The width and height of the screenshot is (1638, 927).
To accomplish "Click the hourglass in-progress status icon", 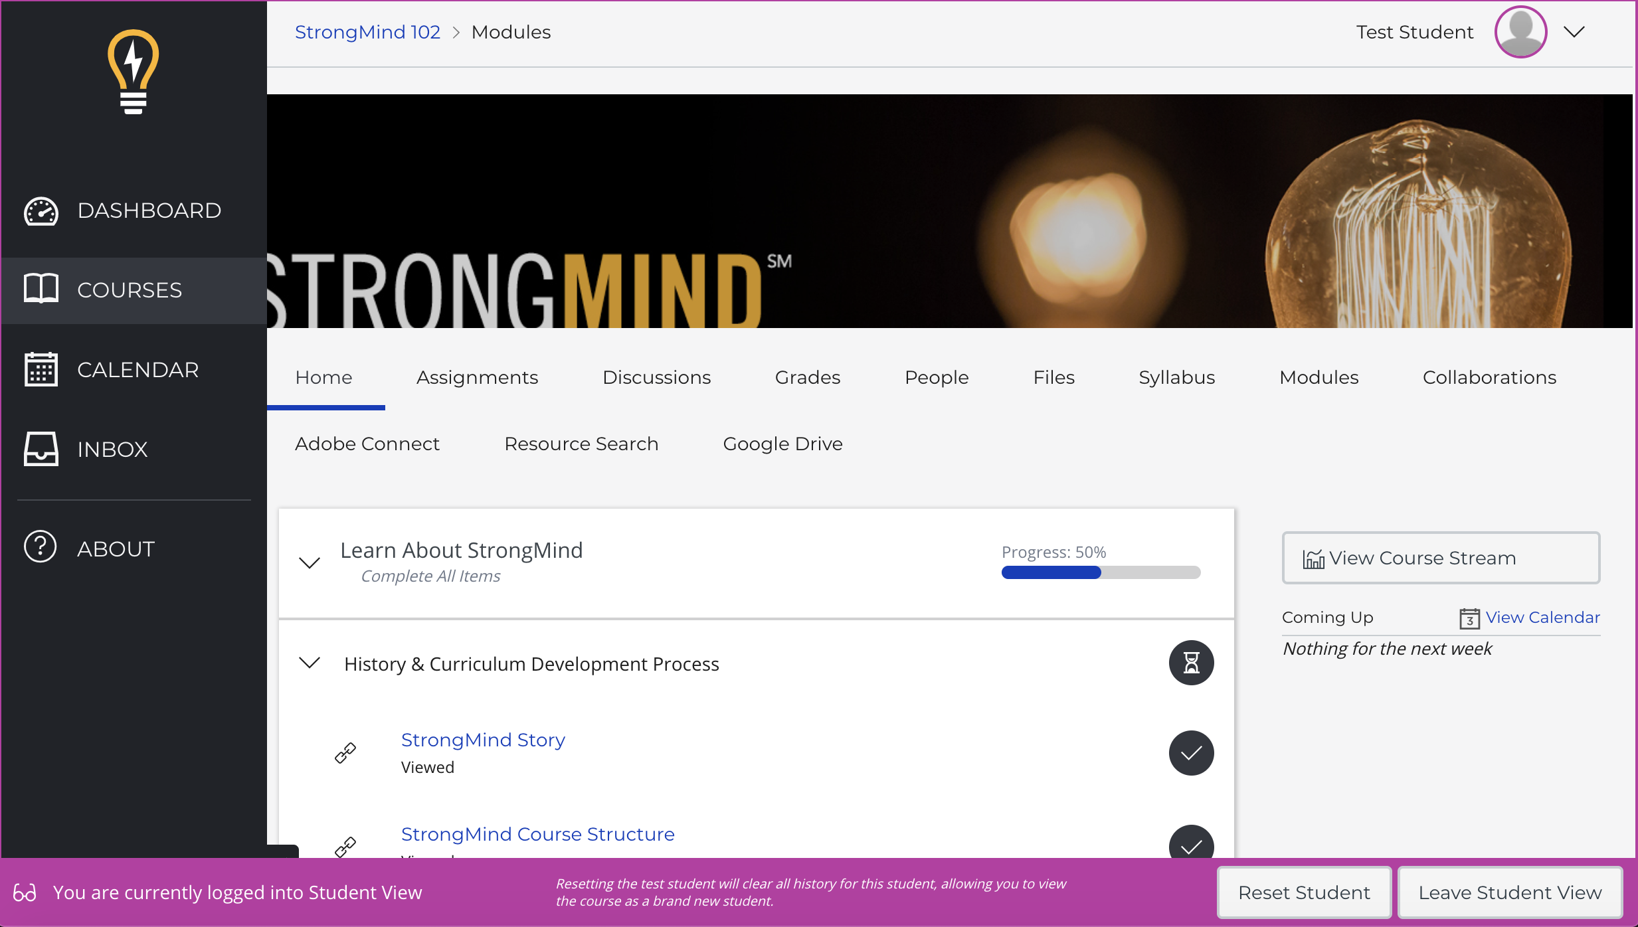I will (1191, 663).
